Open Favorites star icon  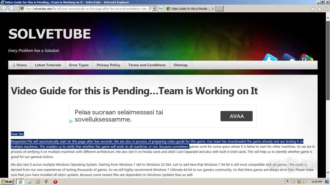coord(319,9)
